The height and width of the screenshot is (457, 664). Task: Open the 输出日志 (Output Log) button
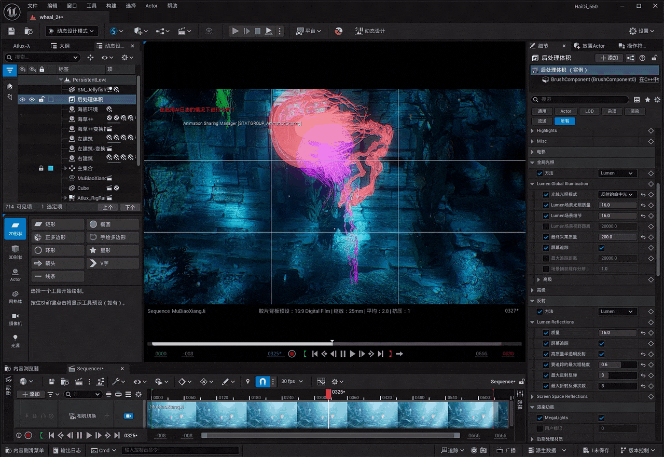point(66,451)
